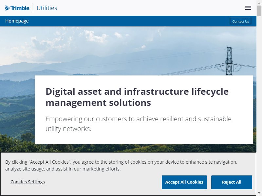The height and width of the screenshot is (196, 262).
Task: Go to the Homepage link
Action: click(17, 21)
